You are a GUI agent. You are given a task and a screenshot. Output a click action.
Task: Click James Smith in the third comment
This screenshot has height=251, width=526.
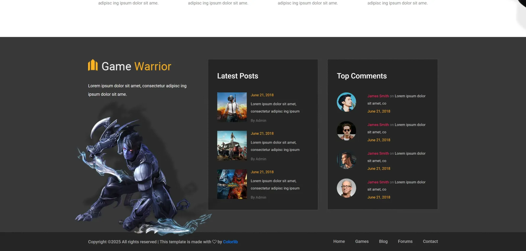click(x=378, y=153)
